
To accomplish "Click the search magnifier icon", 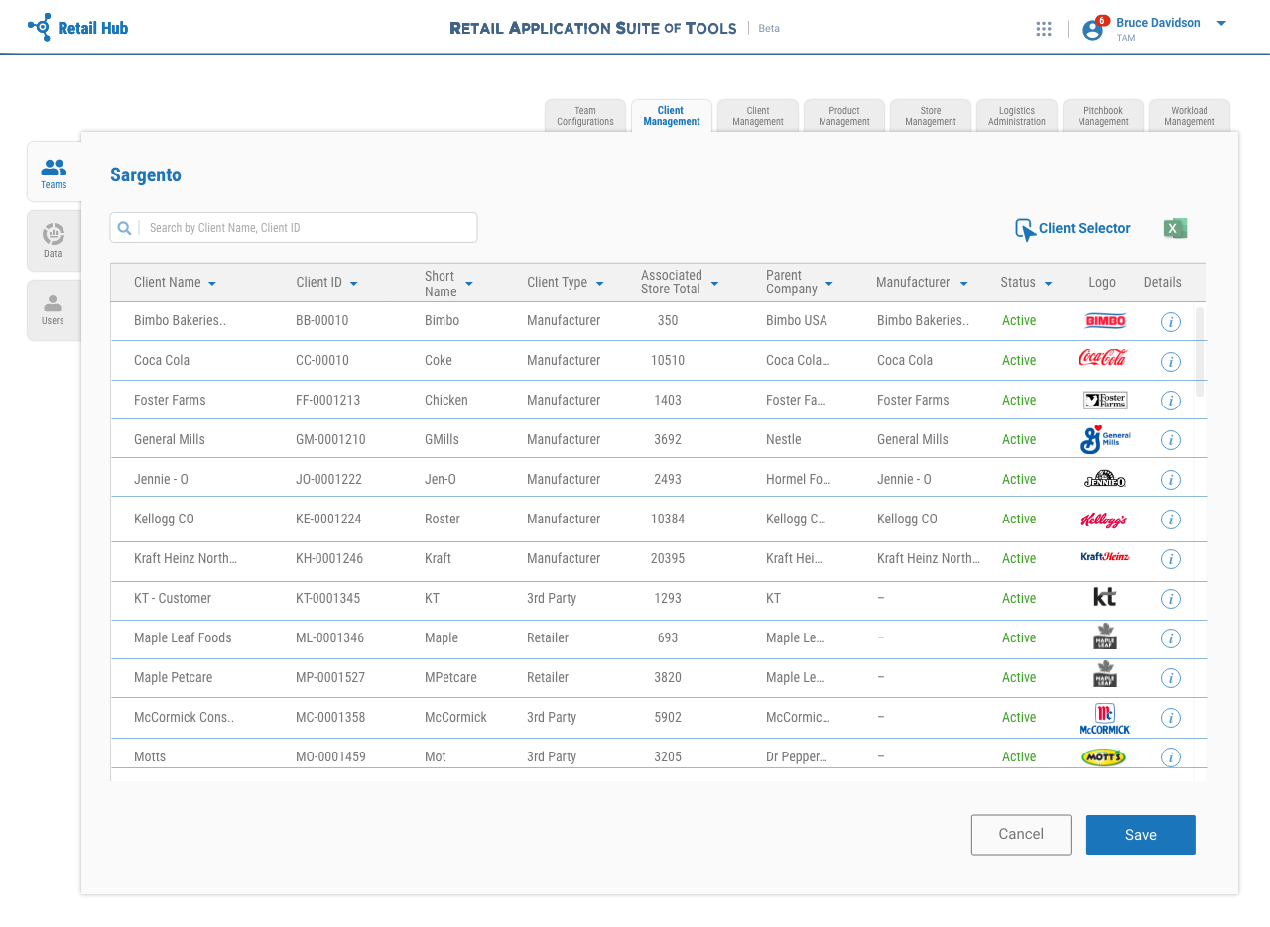I will (125, 228).
